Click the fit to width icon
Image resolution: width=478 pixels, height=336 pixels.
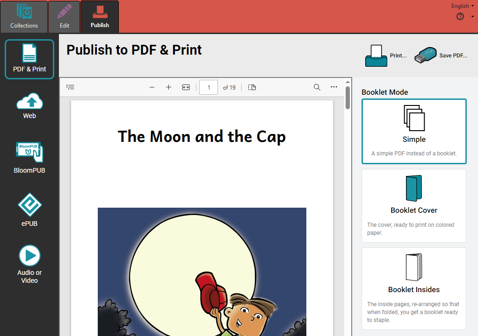click(186, 87)
